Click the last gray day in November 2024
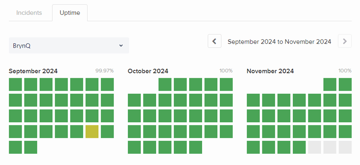The width and height of the screenshot is (360, 165). point(345,147)
